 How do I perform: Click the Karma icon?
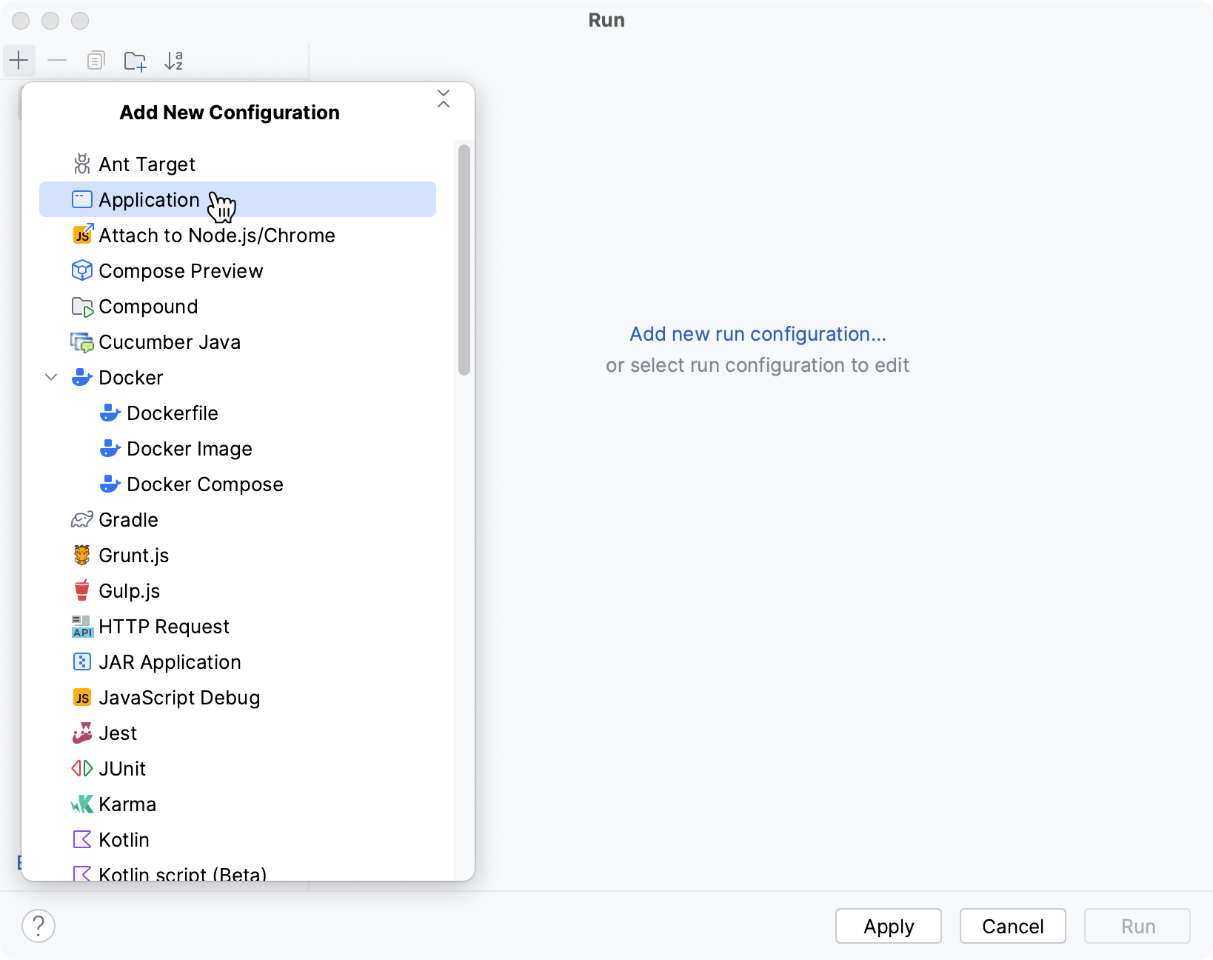tap(82, 804)
